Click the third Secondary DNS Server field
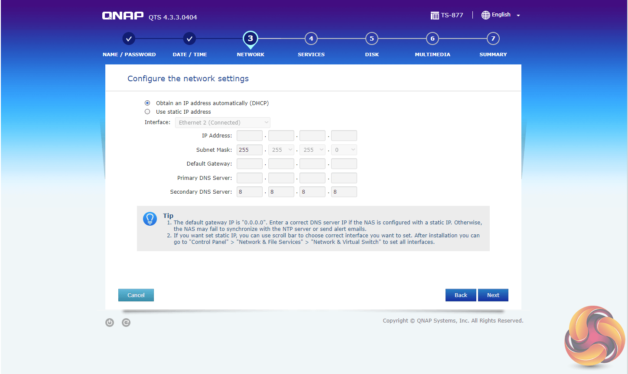This screenshot has height=374, width=628. pyautogui.click(x=312, y=192)
